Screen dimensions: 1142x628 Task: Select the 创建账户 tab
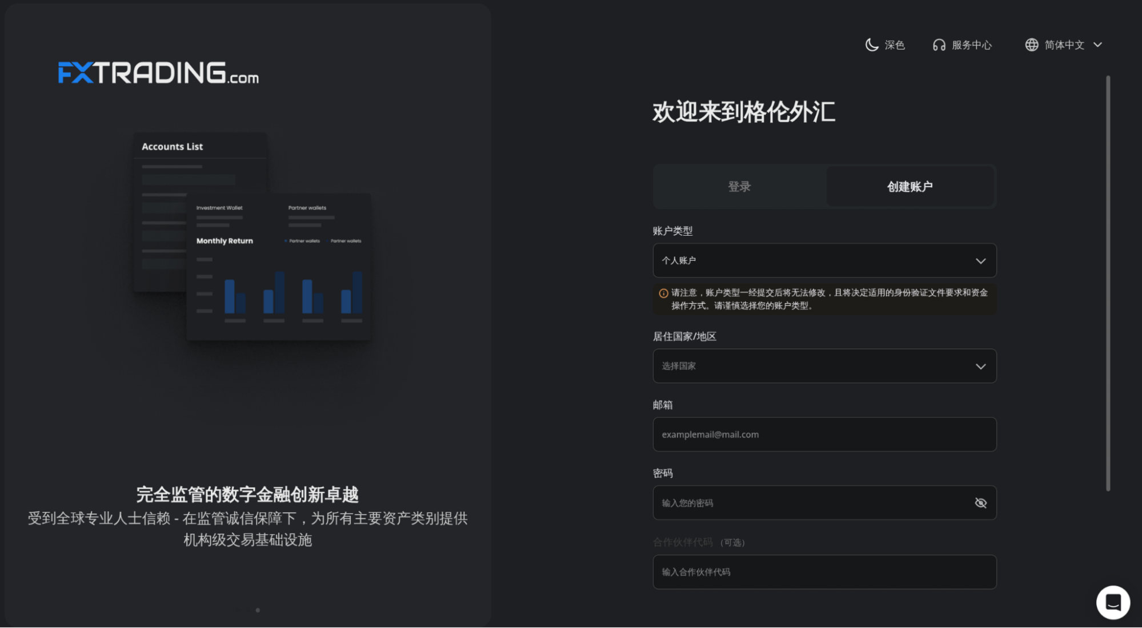click(909, 187)
